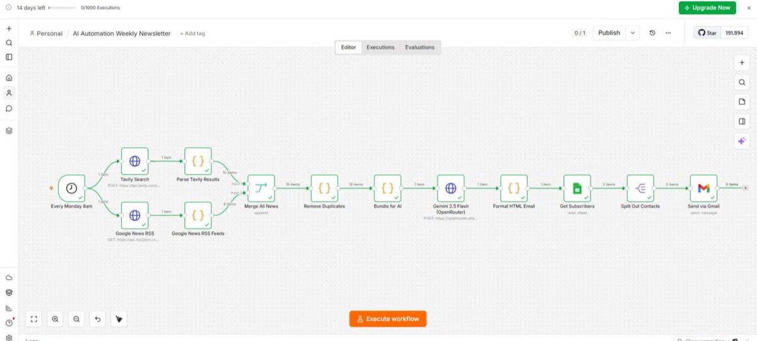Image resolution: width=757 pixels, height=341 pixels.
Task: Click the executions usage progress bar
Action: [x=62, y=8]
